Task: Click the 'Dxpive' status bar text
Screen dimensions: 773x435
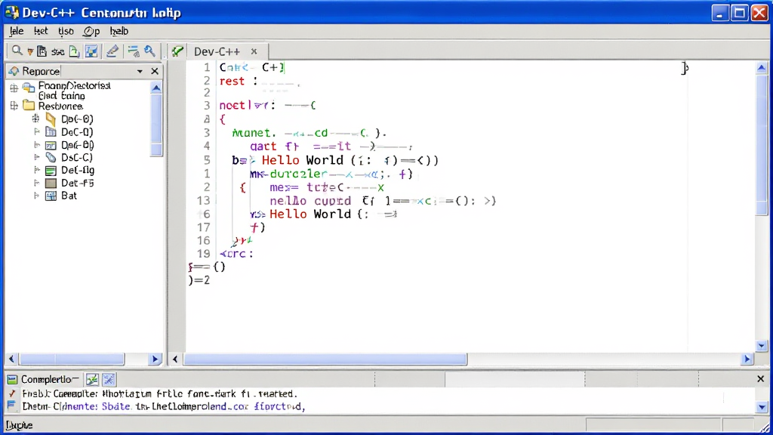Action: 19,425
